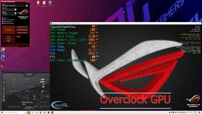The image size is (202, 114).
Task: Click the taskbar clock and date
Action: tap(195, 112)
